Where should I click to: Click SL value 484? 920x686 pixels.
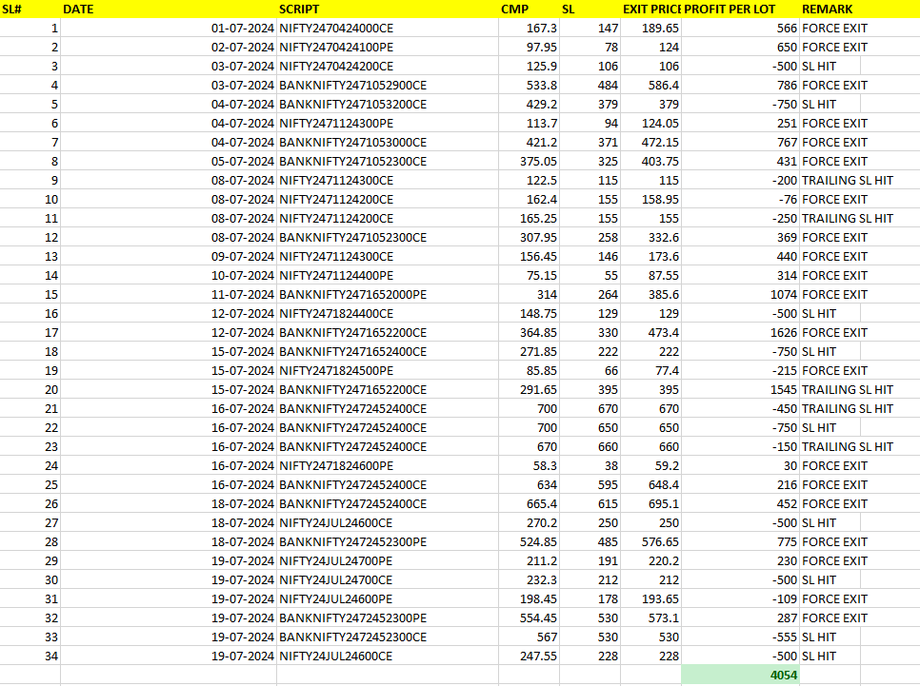(x=590, y=85)
